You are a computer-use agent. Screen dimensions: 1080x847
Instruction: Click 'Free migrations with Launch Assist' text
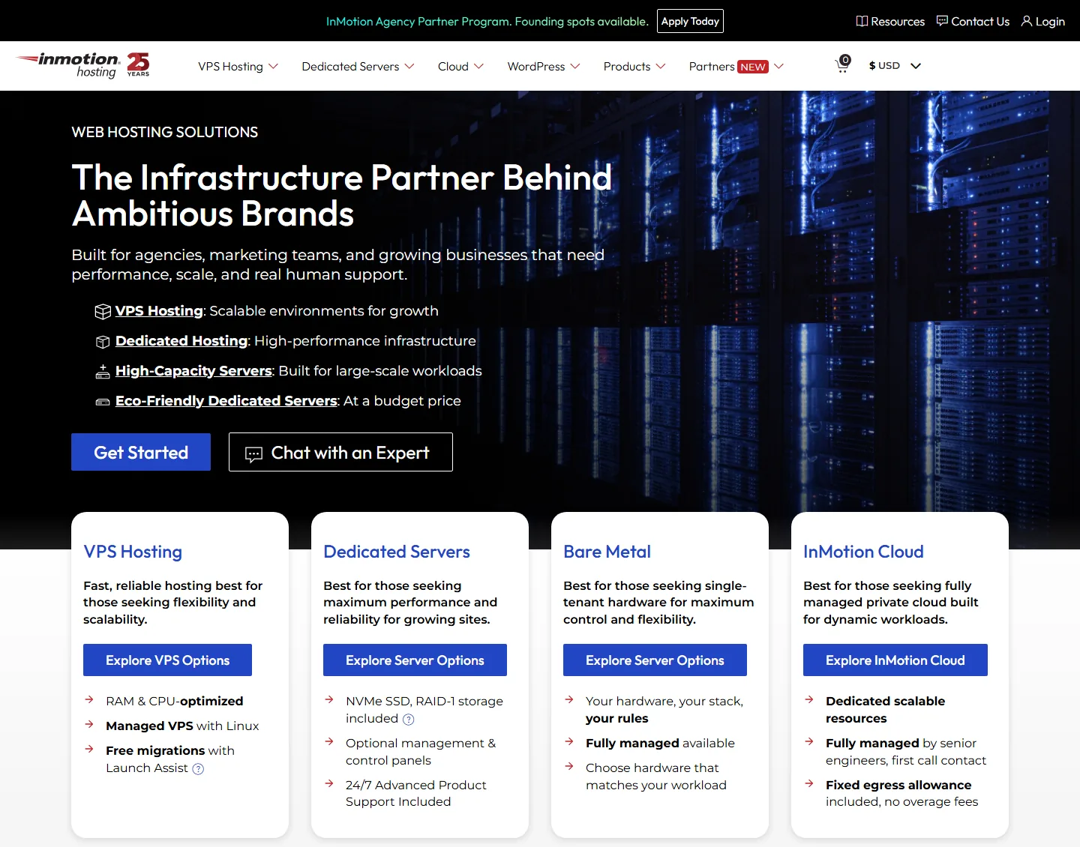pyautogui.click(x=170, y=759)
